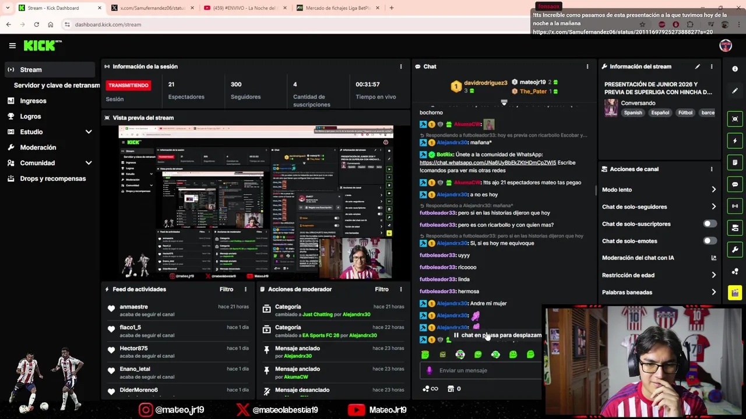The image size is (746, 419).
Task: Expand the Estudio sidebar section
Action: [x=89, y=132]
